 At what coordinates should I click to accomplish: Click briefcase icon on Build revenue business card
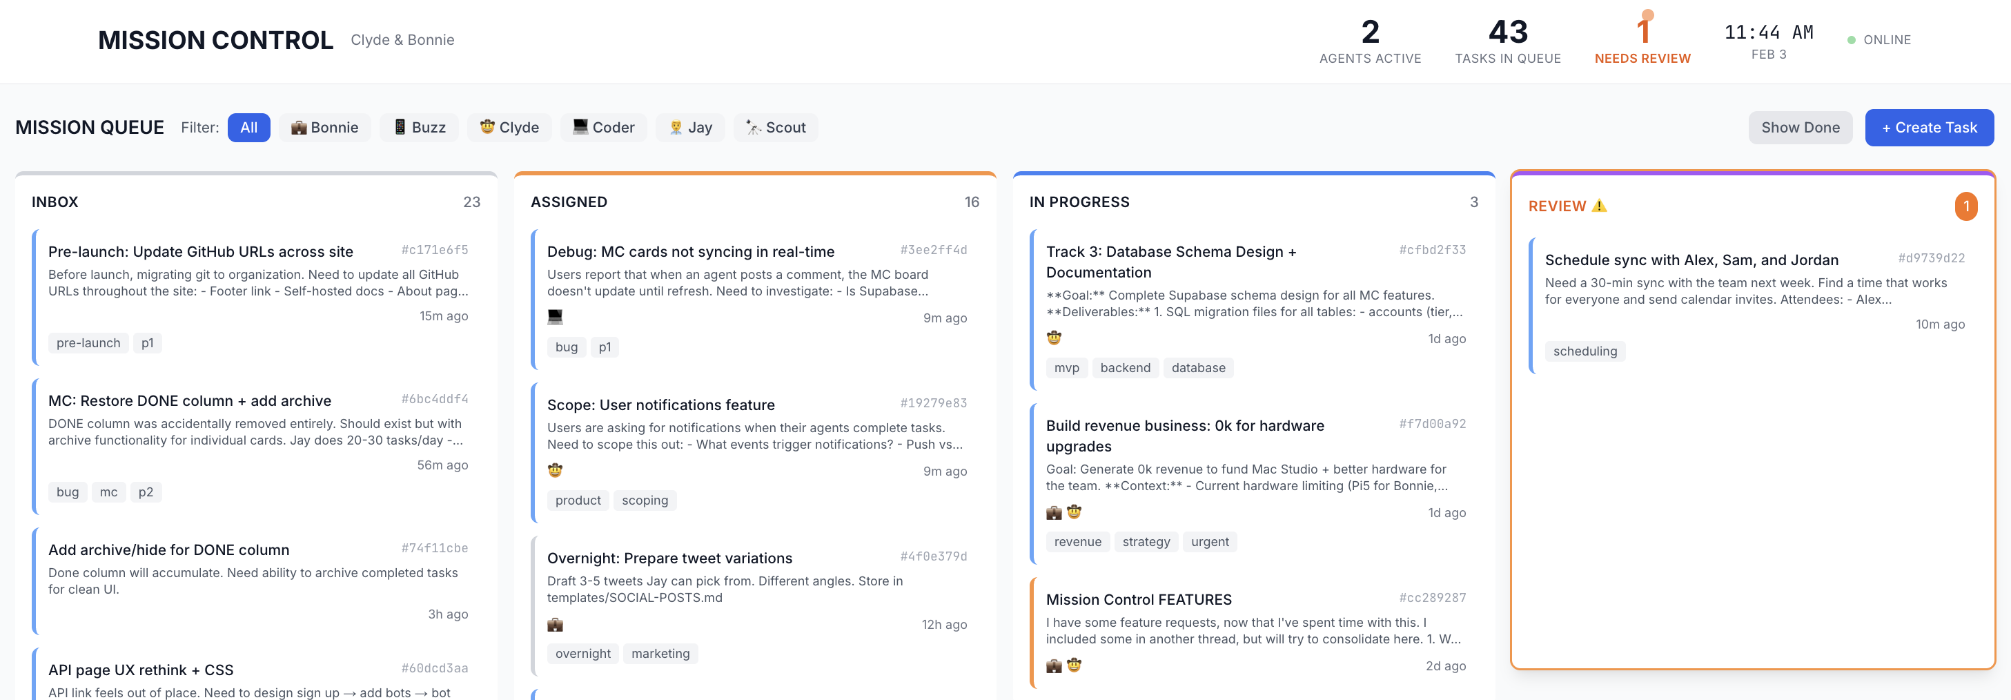click(1054, 512)
